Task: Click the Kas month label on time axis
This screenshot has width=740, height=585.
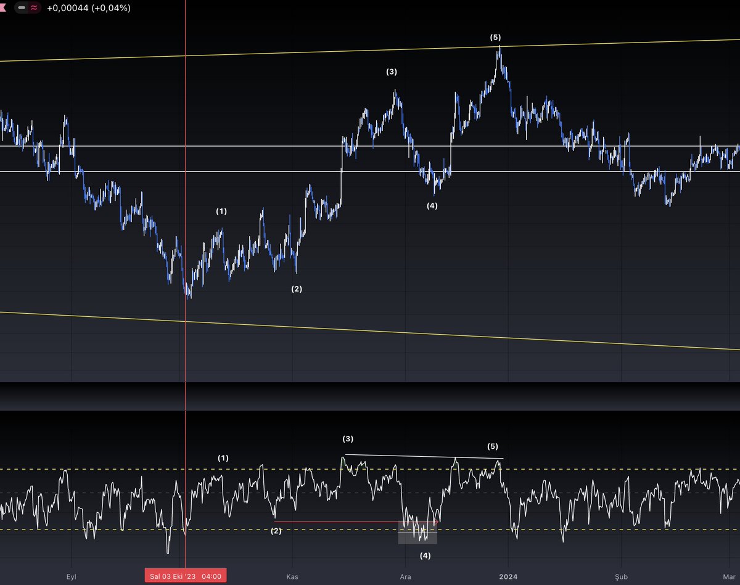Action: 292,576
